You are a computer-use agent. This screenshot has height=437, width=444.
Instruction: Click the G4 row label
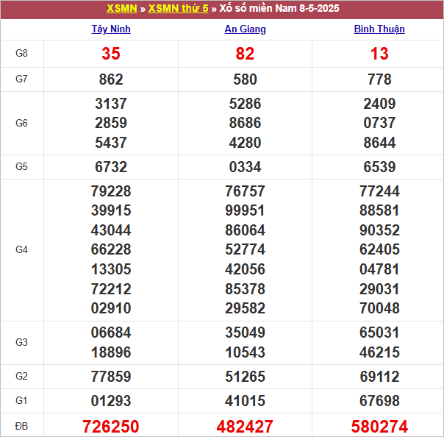[22, 249]
